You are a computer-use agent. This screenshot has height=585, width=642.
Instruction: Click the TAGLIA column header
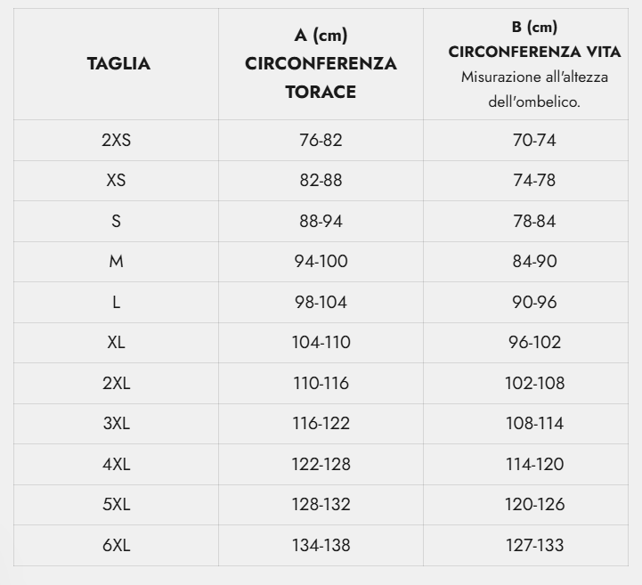118,64
